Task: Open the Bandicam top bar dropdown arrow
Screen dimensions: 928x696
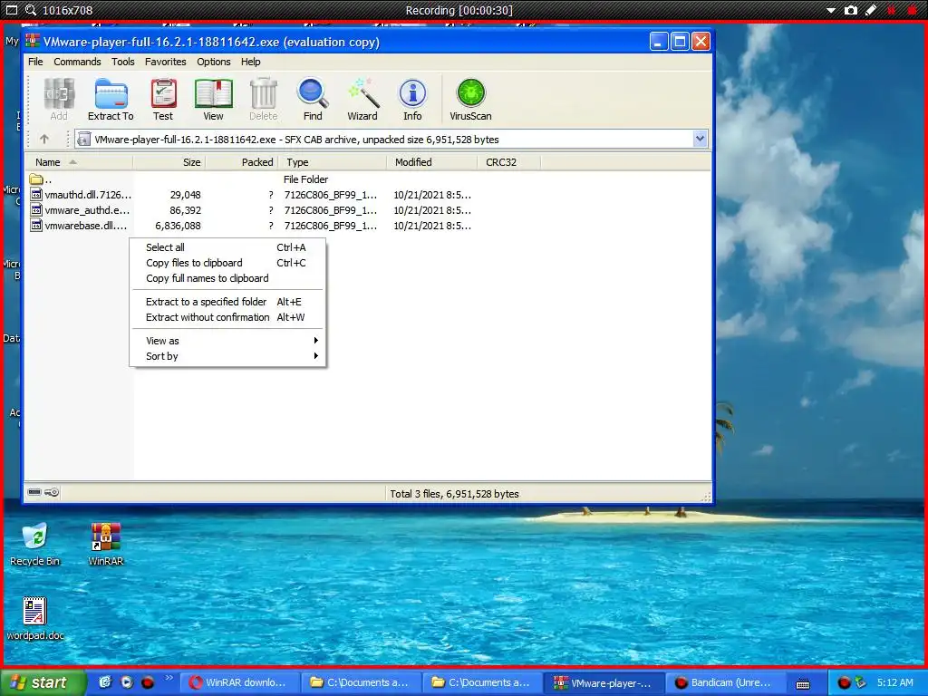Action: tap(831, 10)
